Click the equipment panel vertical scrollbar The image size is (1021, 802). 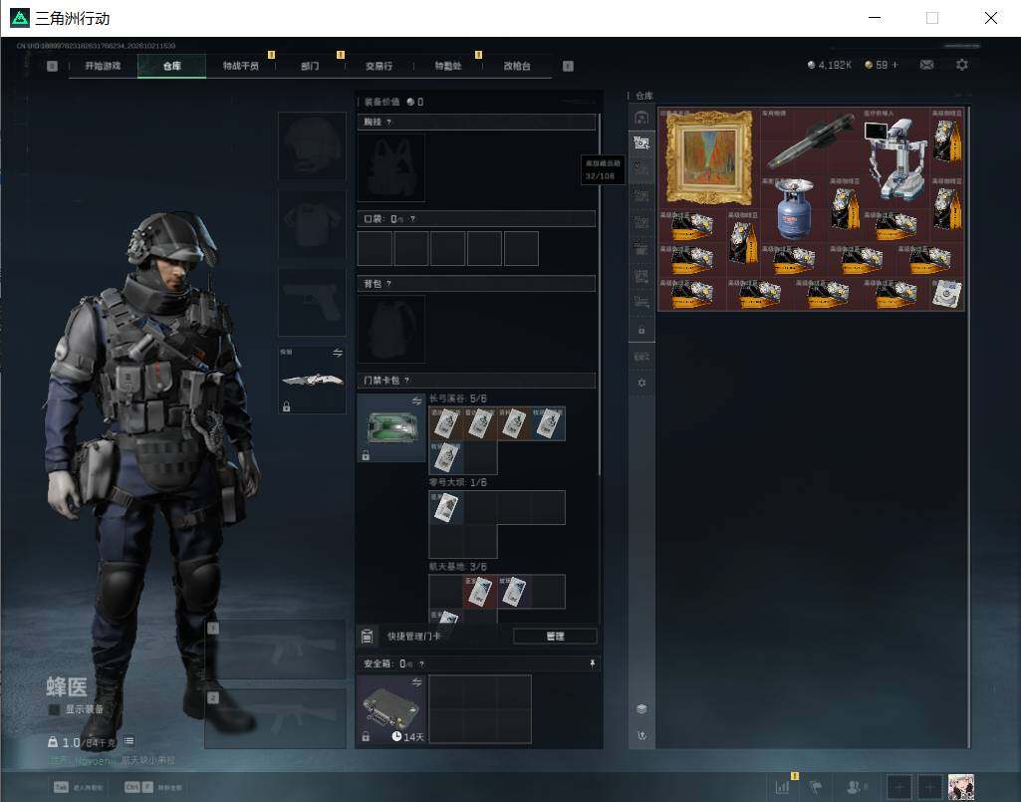599,295
